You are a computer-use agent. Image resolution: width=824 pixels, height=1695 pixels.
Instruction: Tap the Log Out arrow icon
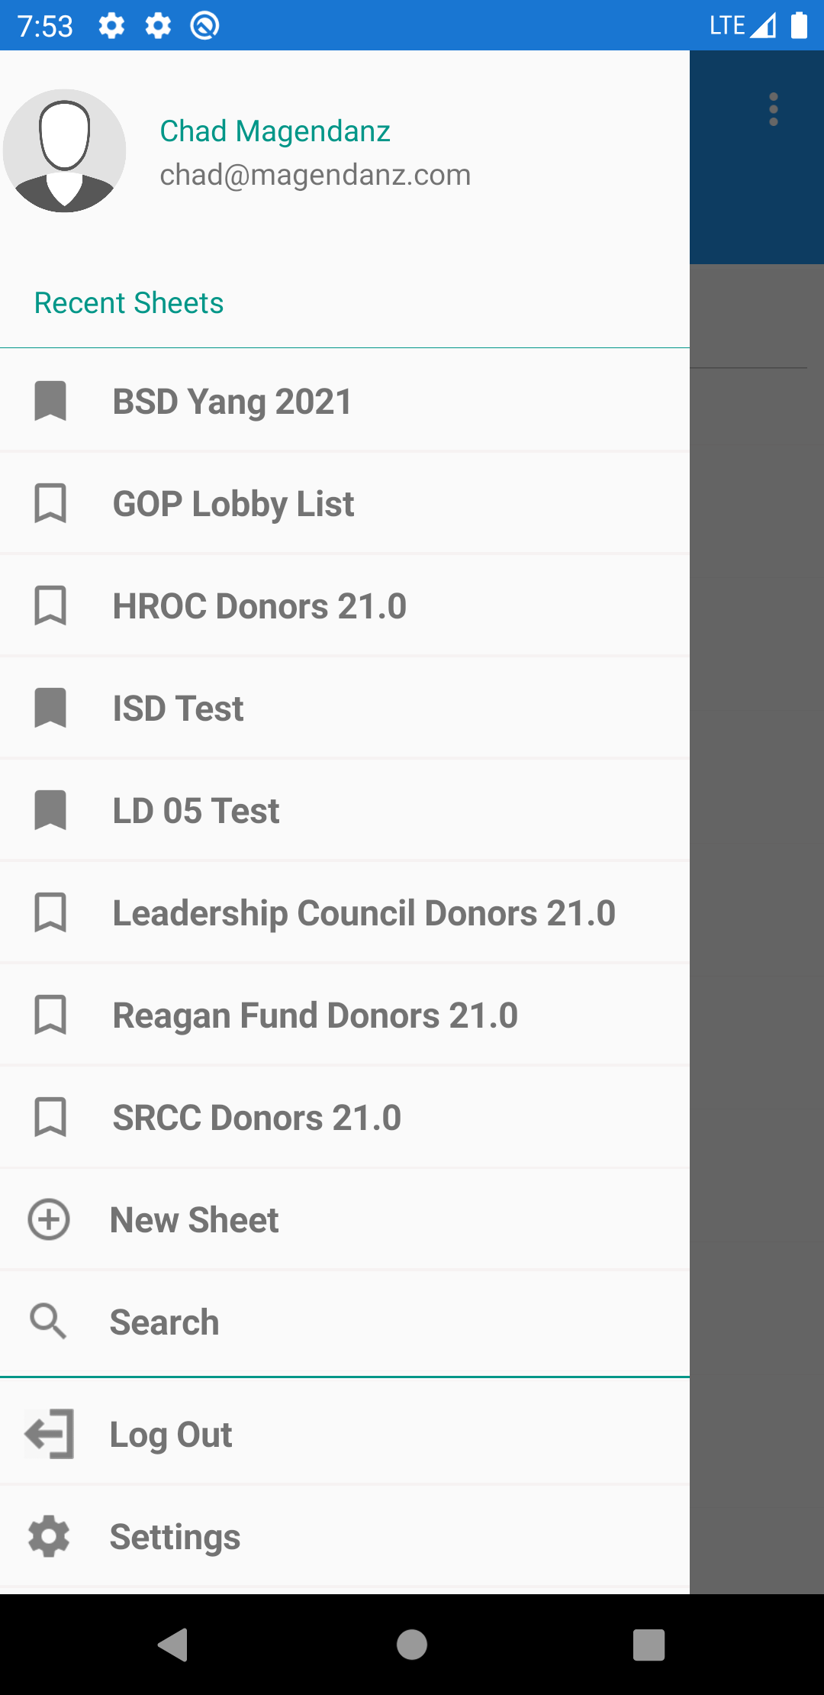[x=50, y=1434]
